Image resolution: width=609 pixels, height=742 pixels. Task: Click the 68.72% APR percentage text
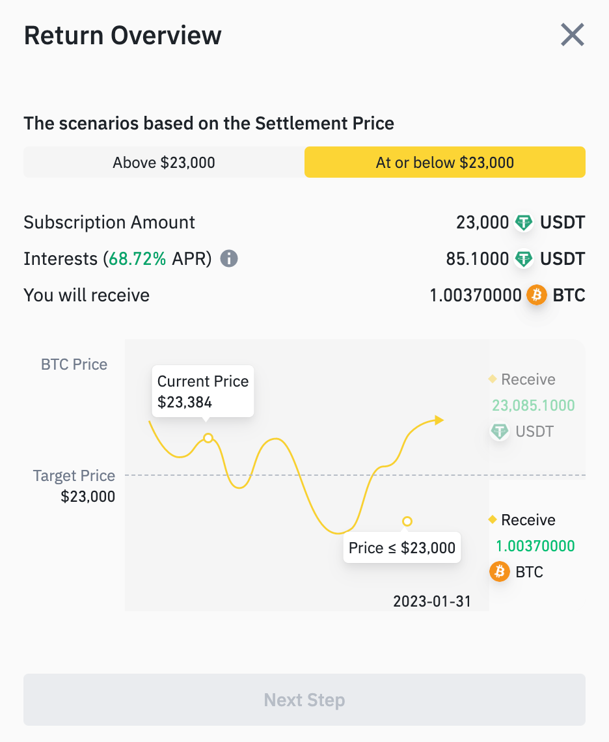[137, 259]
